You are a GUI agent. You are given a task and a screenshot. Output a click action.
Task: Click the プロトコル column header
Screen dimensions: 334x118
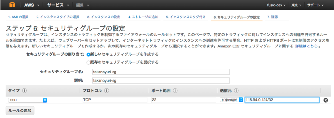click(92, 91)
